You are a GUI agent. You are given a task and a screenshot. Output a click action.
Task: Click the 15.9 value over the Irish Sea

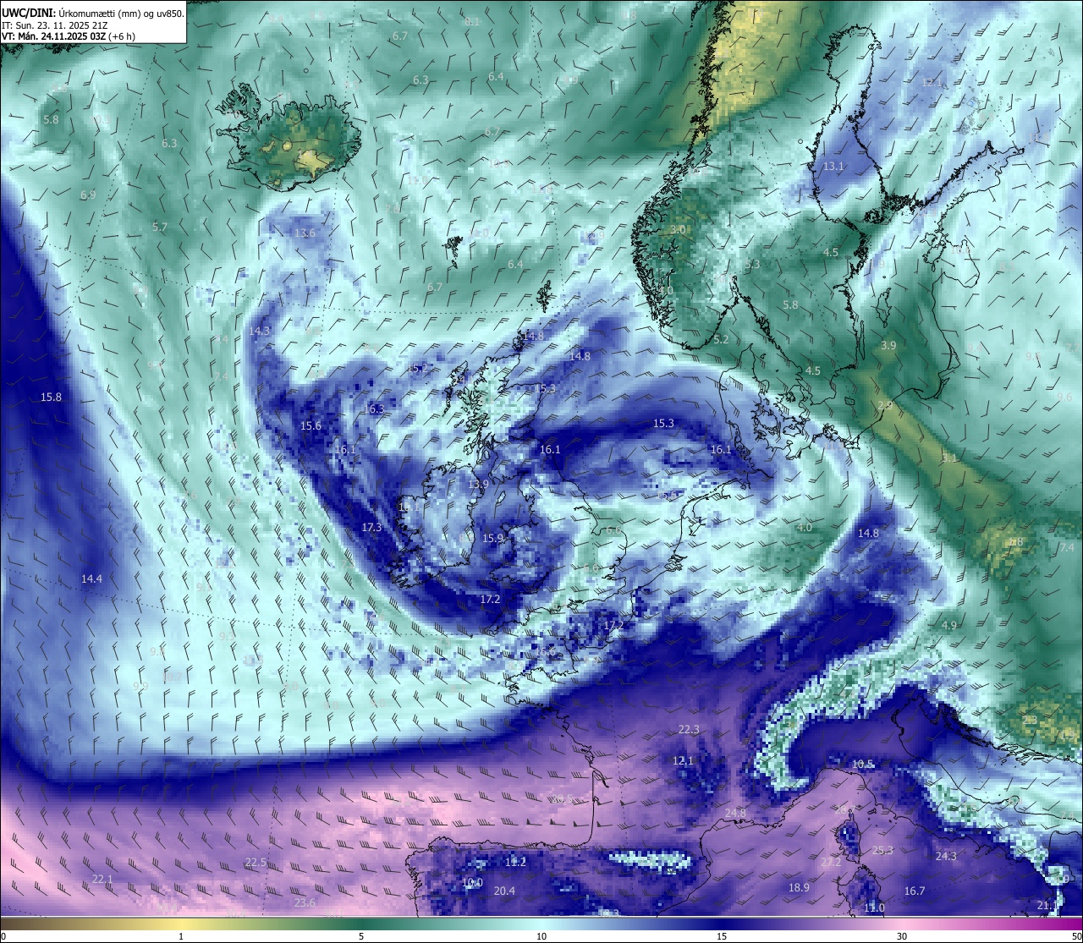tap(493, 538)
